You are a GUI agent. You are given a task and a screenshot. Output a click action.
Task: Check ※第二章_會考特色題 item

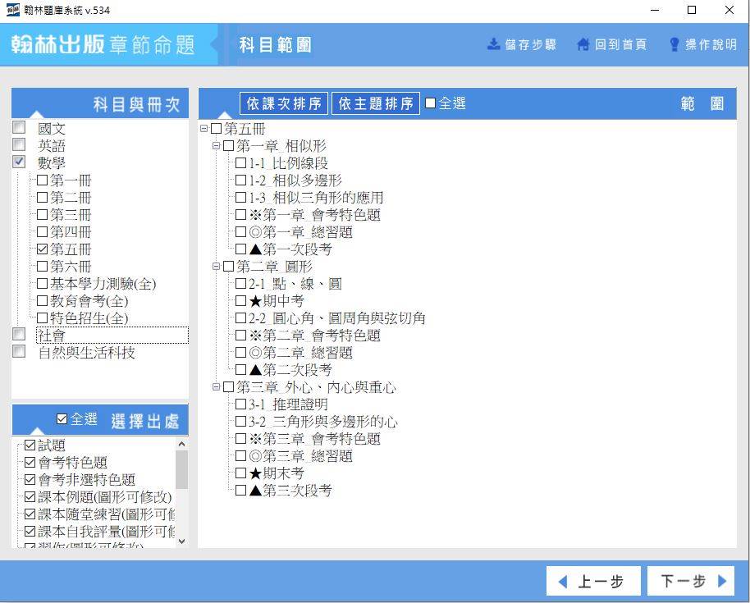point(240,336)
